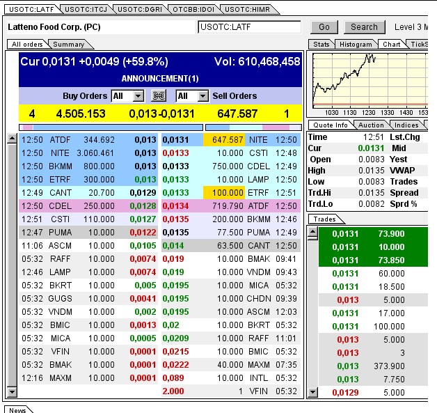Screen dimensions: 437x413
Task: Select the CSTI 110.000 buy order row
Action: [x=88, y=219]
